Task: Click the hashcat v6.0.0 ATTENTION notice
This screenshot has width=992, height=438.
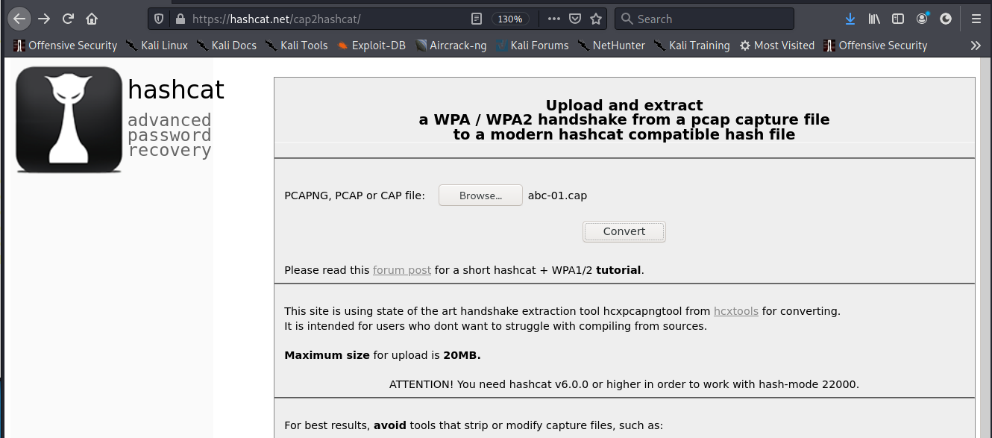Action: 624,384
